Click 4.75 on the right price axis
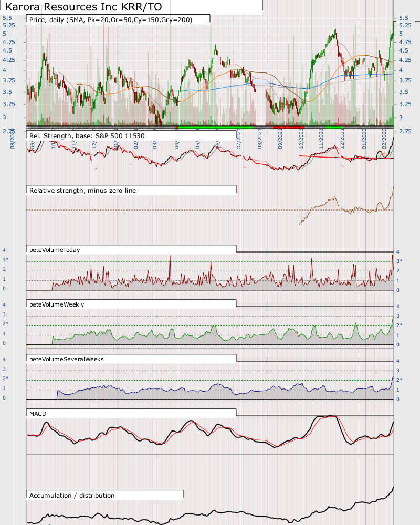This screenshot has width=420, height=525. tap(405, 42)
